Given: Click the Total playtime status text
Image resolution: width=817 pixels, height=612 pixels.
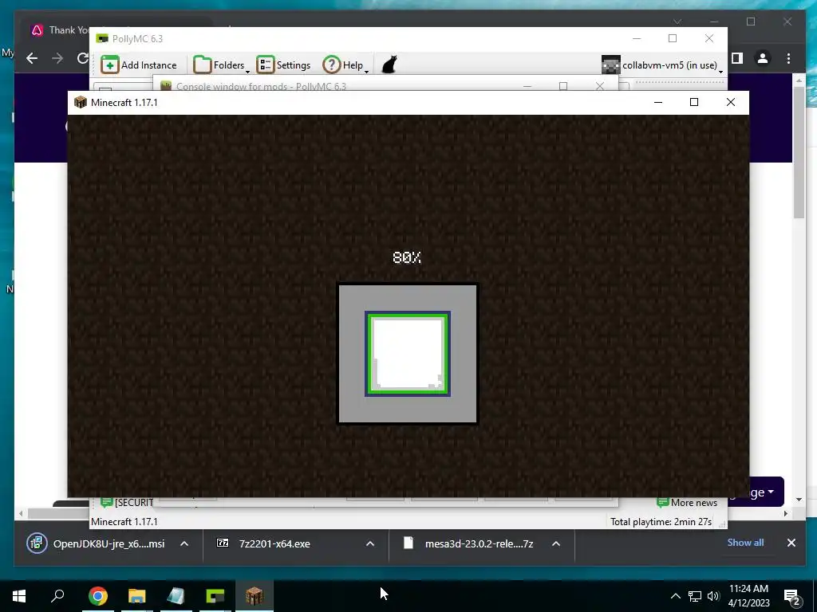Looking at the screenshot, I should (661, 521).
